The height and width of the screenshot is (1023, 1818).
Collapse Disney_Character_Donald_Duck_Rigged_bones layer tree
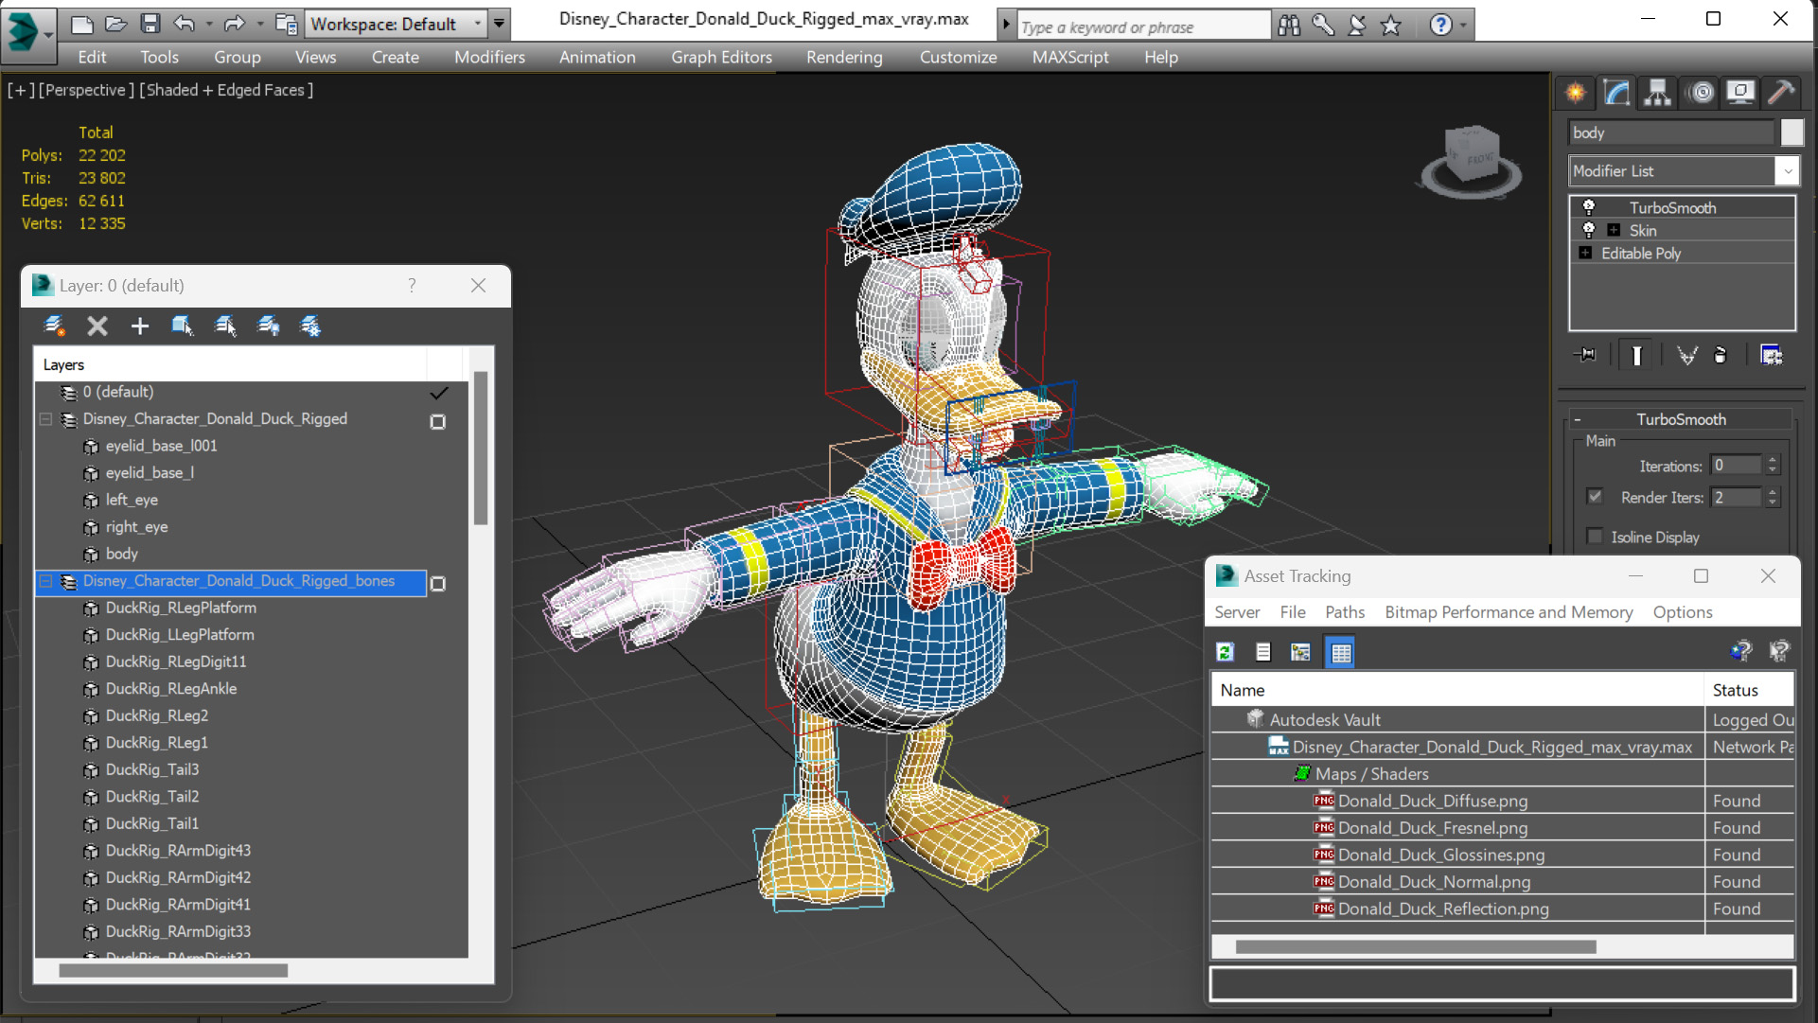point(44,581)
